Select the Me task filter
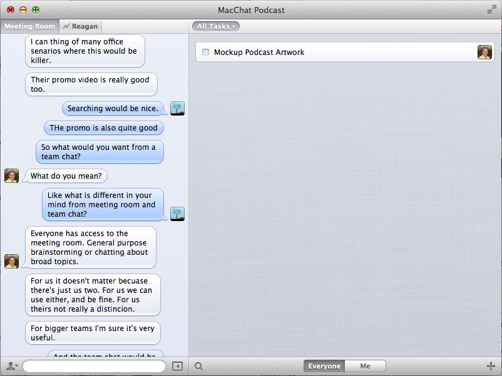 (x=365, y=366)
